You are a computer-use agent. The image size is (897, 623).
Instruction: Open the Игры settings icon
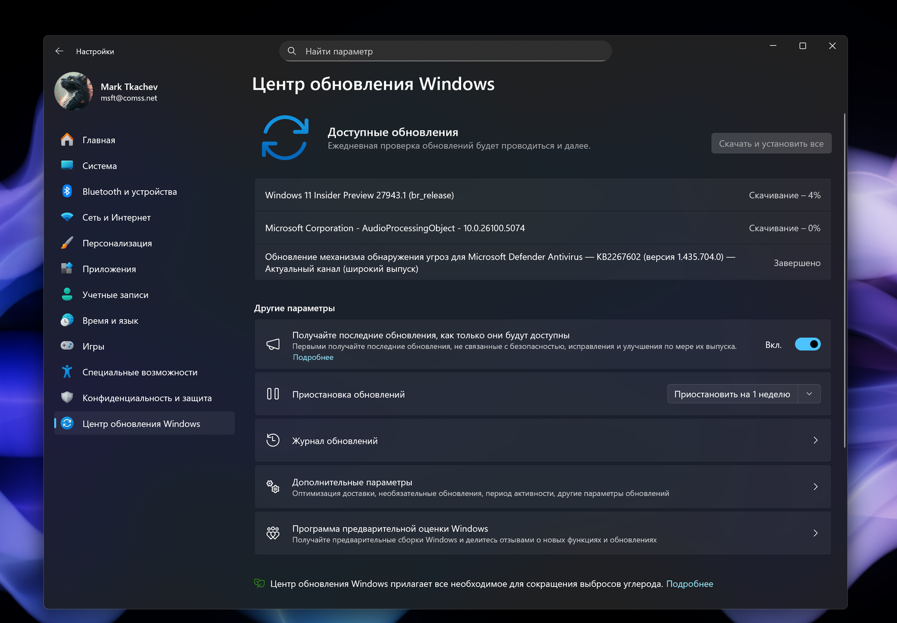66,346
